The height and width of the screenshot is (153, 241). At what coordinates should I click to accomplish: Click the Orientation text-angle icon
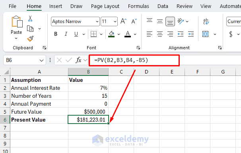181,21
